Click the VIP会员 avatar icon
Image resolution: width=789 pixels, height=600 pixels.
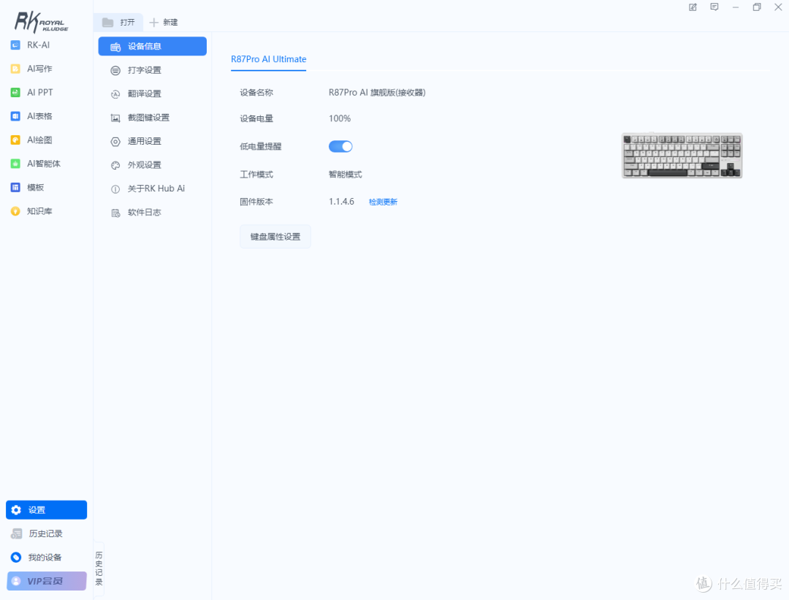(16, 581)
